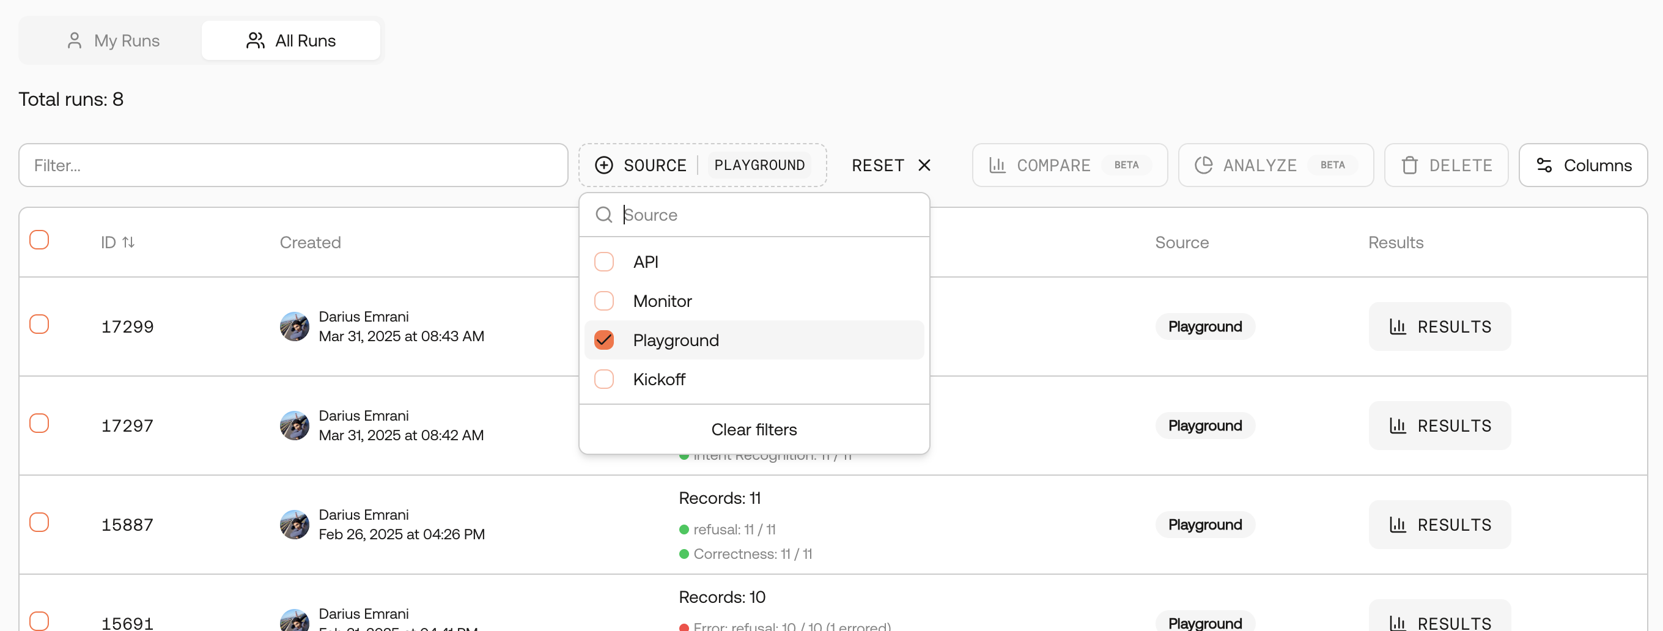Switch to the My Runs tab
Image resolution: width=1663 pixels, height=631 pixels.
click(112, 41)
